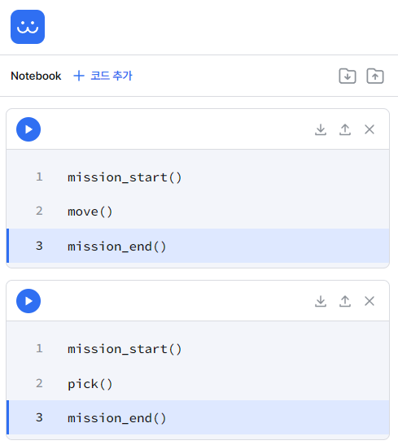Viewport: 398px width, 445px height.
Task: Run the second code cell with pick()
Action: point(28,301)
